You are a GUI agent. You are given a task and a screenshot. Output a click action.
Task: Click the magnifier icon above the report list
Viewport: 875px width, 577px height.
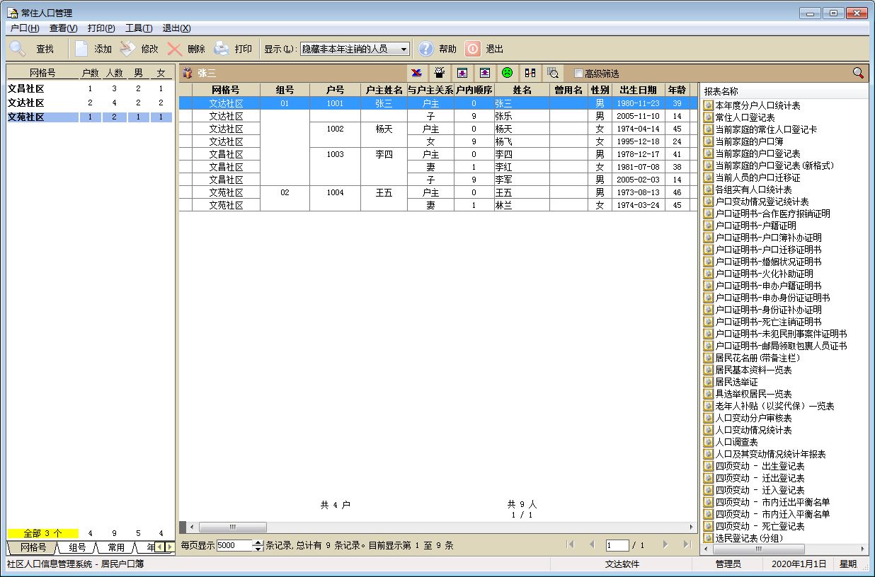(x=857, y=73)
